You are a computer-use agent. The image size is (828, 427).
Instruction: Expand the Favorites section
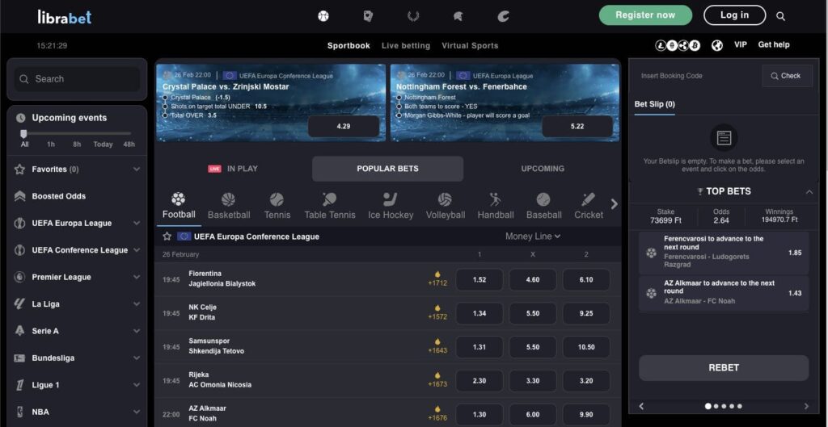[137, 170]
